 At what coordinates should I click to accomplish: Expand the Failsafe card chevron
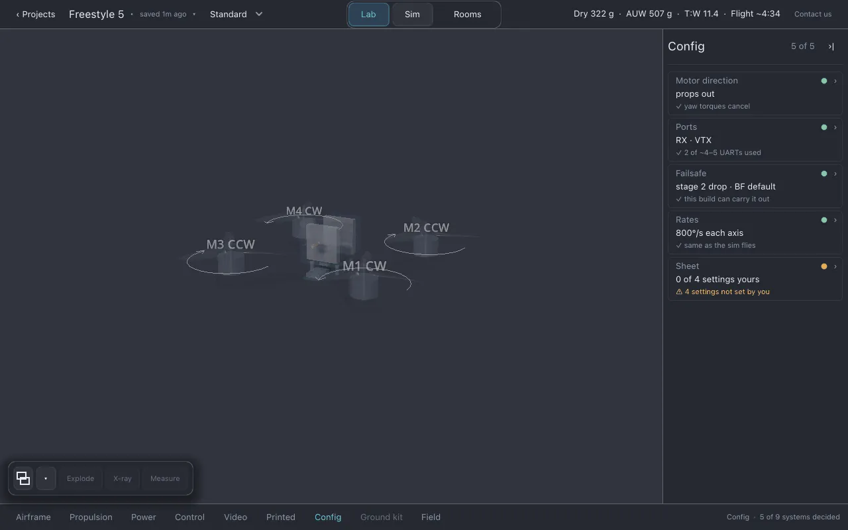pos(835,174)
